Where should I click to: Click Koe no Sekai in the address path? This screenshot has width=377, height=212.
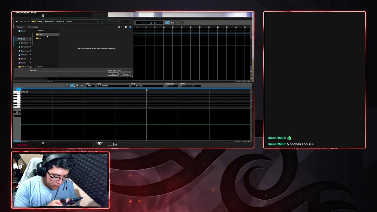tap(49, 21)
